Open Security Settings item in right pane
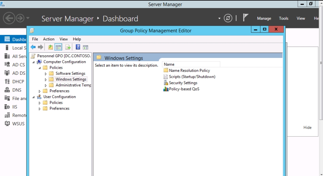The height and width of the screenshot is (176, 323). (180, 83)
